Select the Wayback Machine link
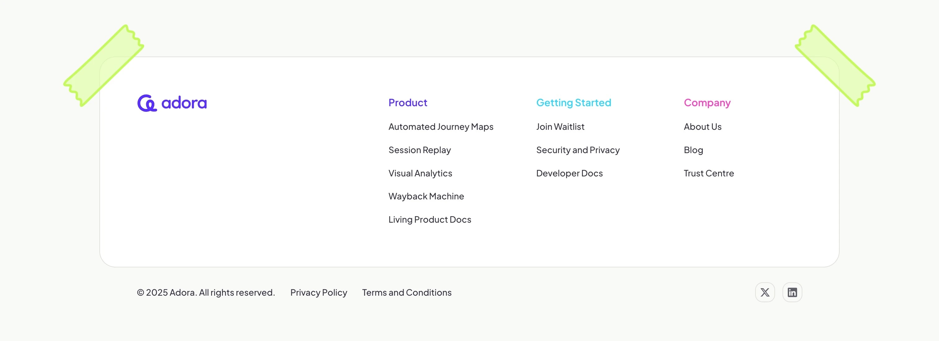This screenshot has height=341, width=939. 426,197
